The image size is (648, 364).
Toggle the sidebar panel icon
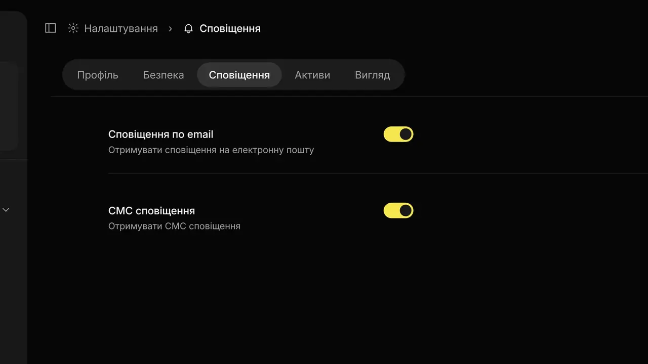click(x=51, y=28)
